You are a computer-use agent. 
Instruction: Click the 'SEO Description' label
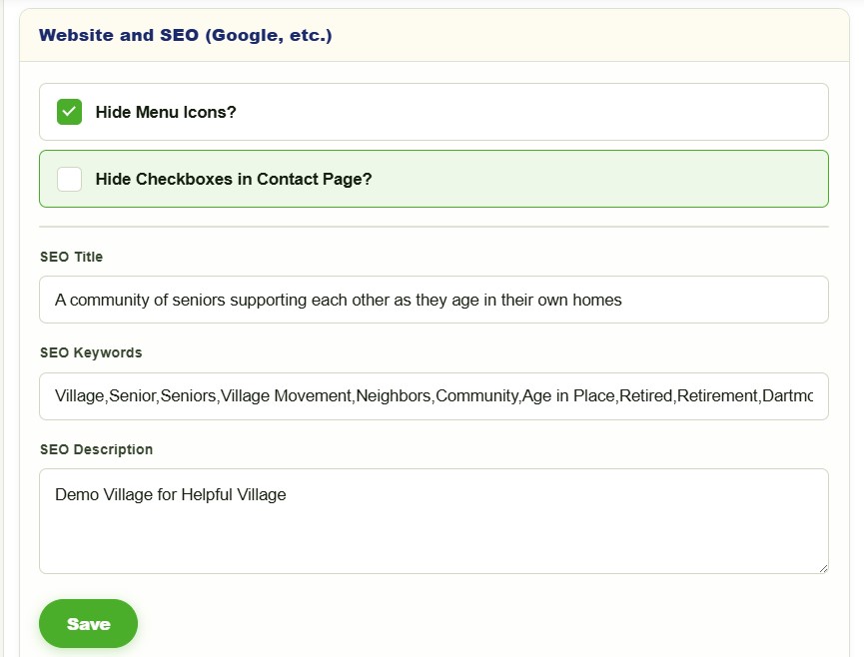(97, 449)
